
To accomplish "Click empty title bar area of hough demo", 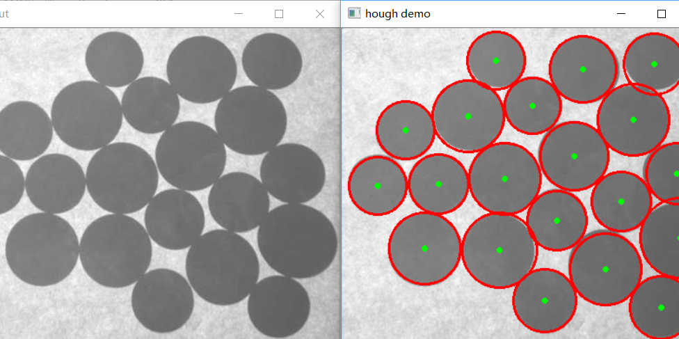I will click(x=522, y=13).
